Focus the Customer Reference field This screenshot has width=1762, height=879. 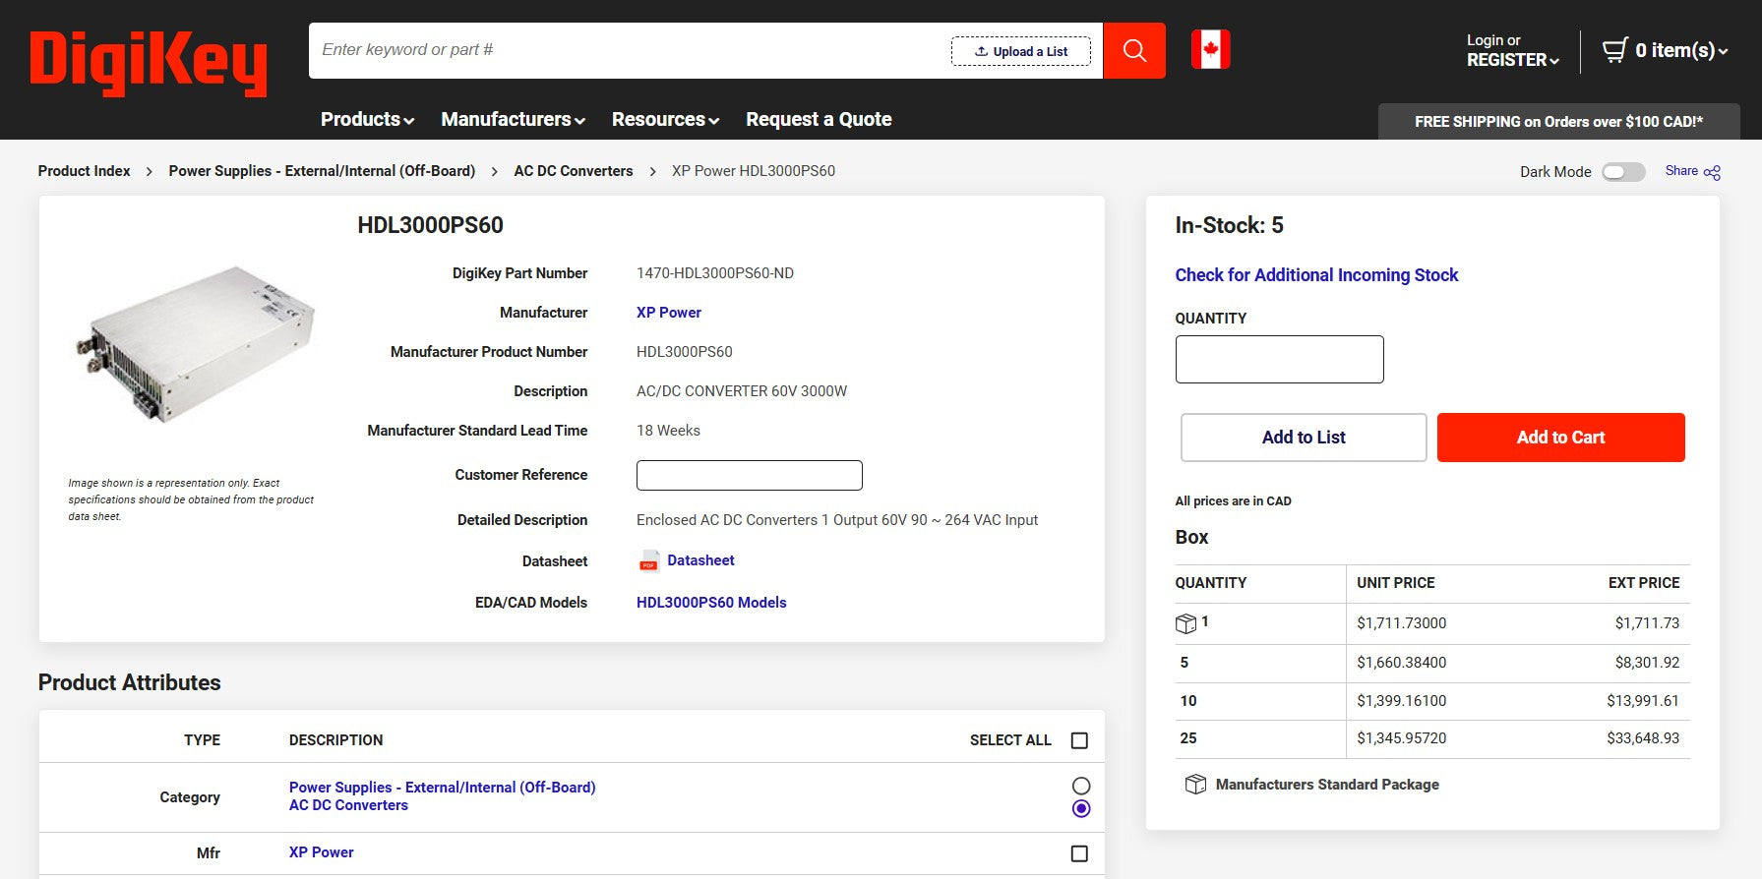(750, 475)
